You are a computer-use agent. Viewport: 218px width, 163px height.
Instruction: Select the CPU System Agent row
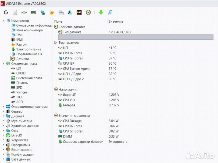pos(136,69)
